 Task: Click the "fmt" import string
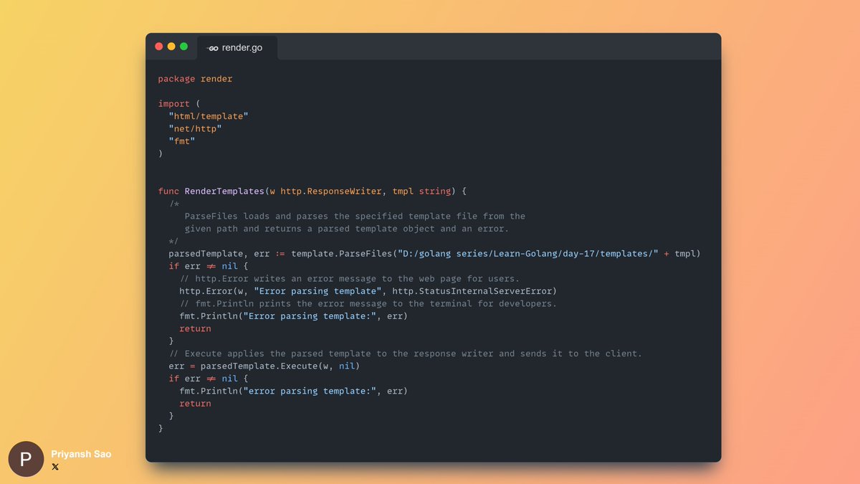coord(182,141)
